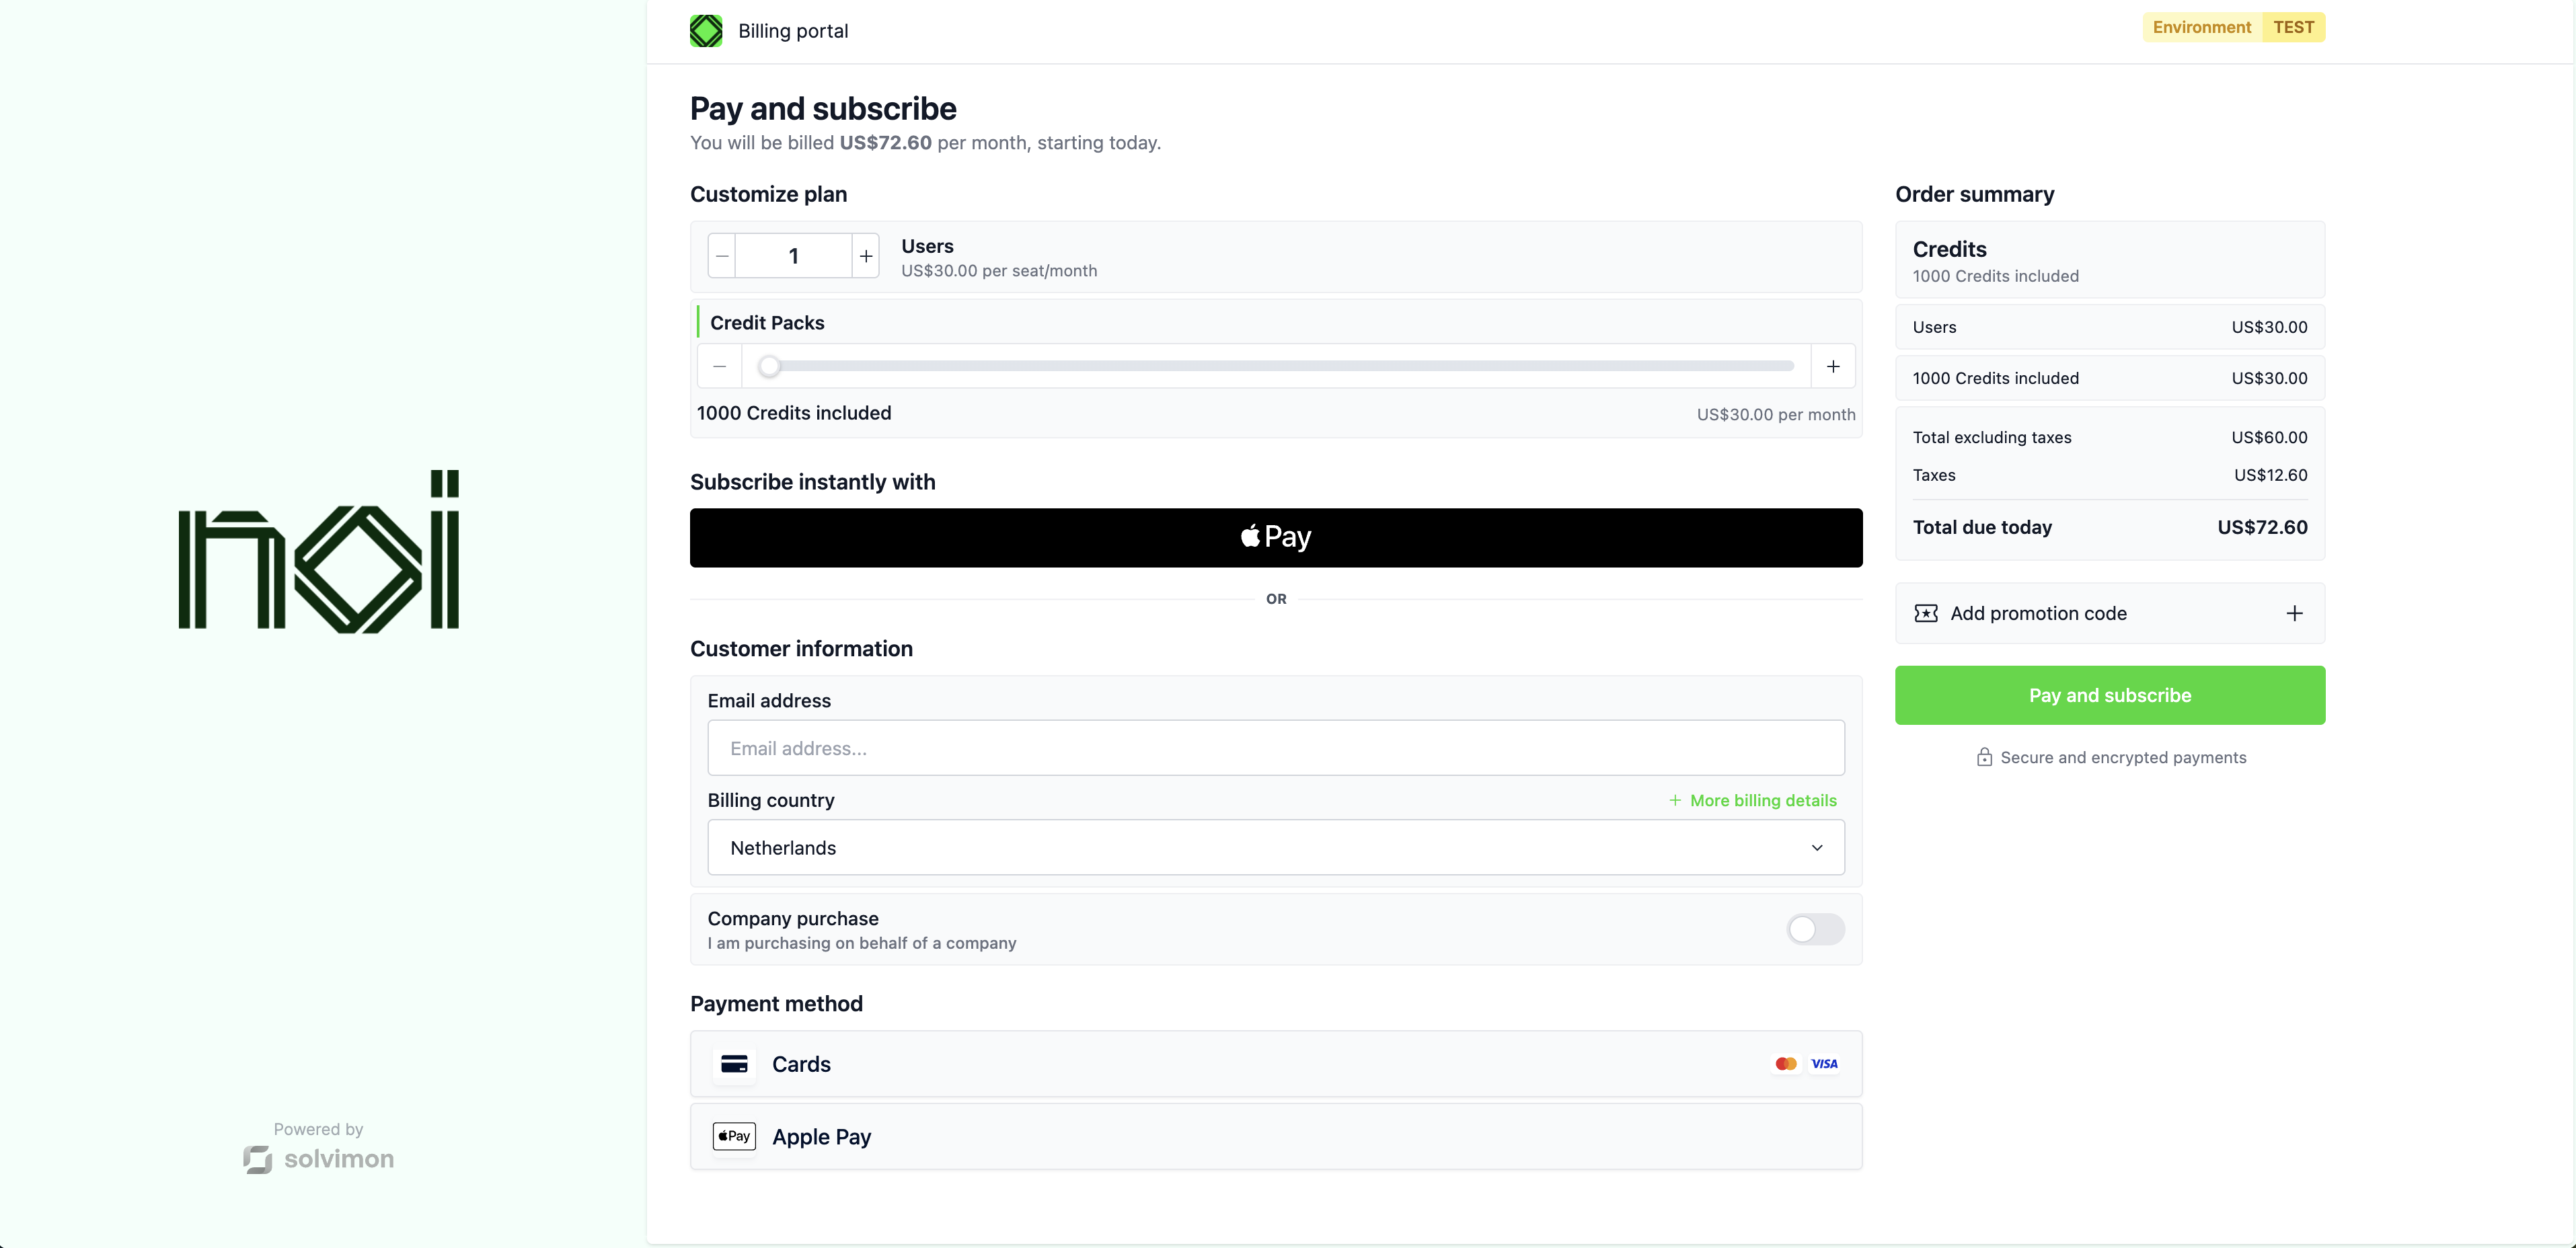
Task: Click the Apple Pay badge icon
Action: [734, 1136]
